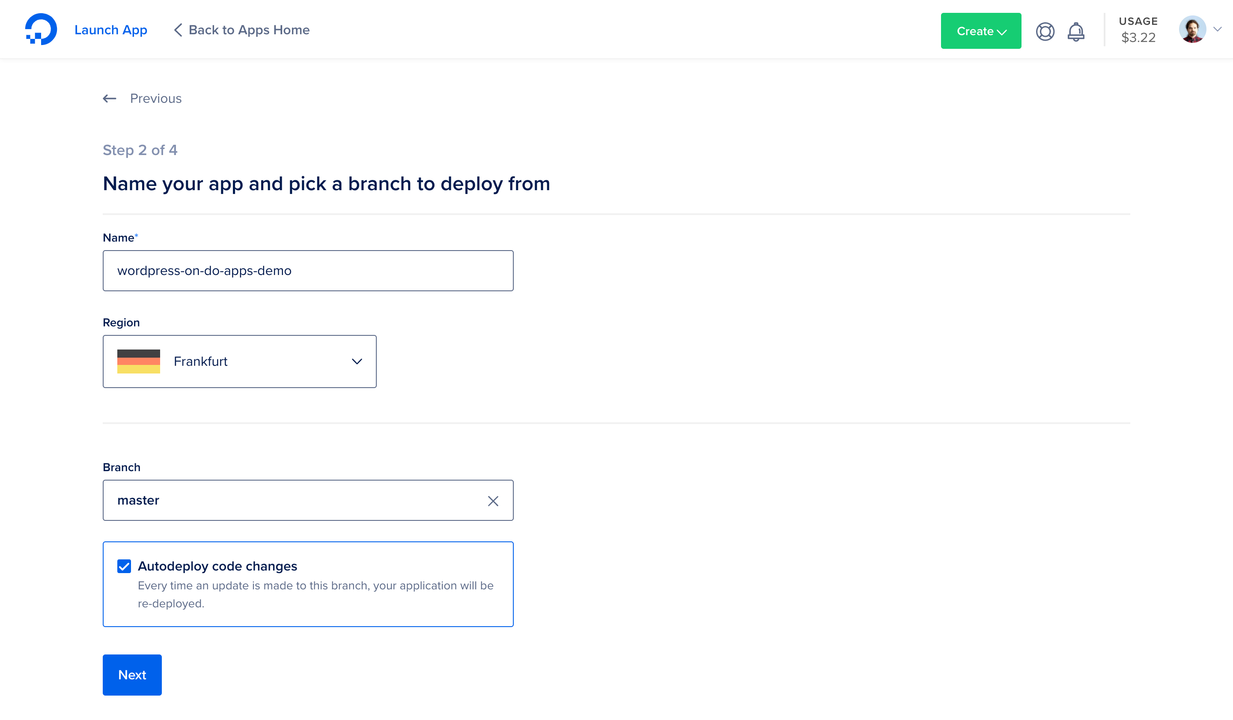Image resolution: width=1233 pixels, height=720 pixels.
Task: Click the Launch App header link
Action: coord(110,30)
